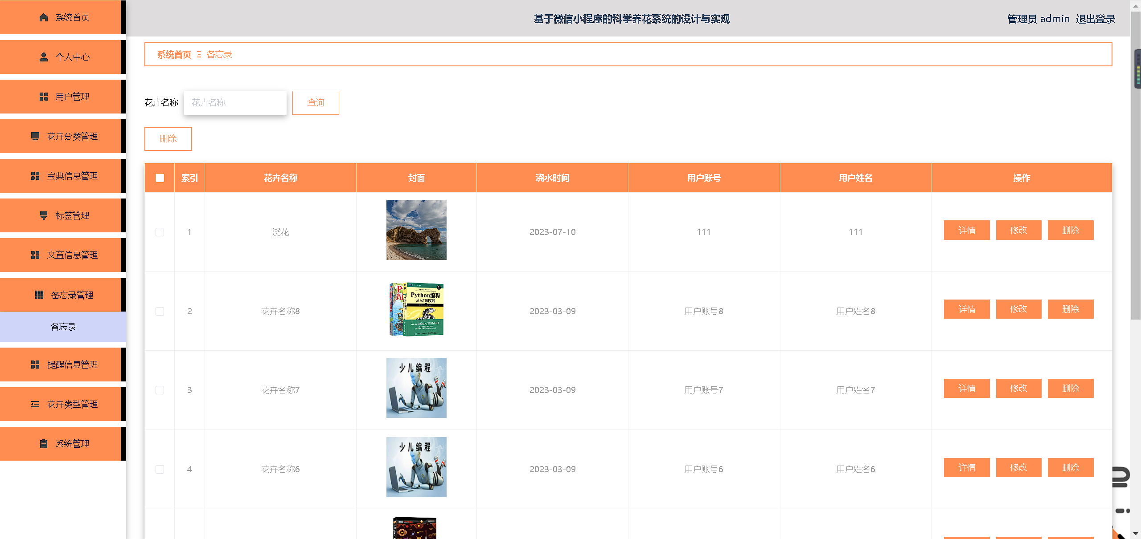Open the 备忘录 submenu item
The image size is (1141, 539).
[x=63, y=327]
